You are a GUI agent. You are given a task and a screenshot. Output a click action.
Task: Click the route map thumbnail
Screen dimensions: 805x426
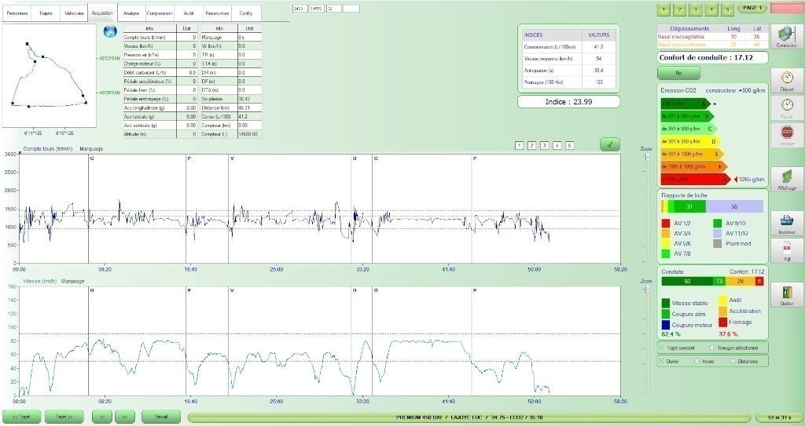tap(49, 75)
